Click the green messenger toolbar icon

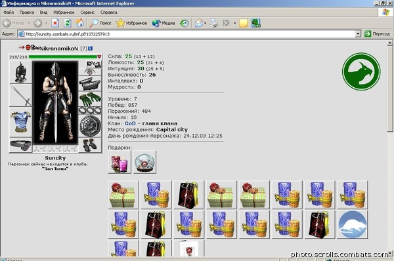(256, 23)
